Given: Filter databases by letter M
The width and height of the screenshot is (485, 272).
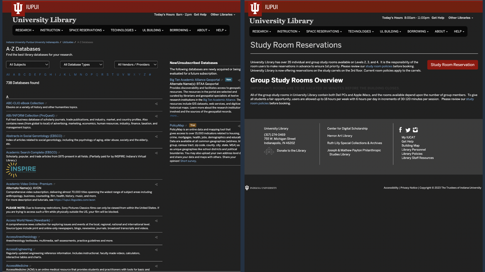Looking at the screenshot, I should (75, 75).
